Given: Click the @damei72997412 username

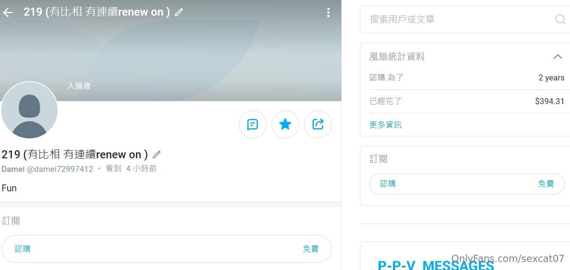Looking at the screenshot, I should [x=60, y=169].
